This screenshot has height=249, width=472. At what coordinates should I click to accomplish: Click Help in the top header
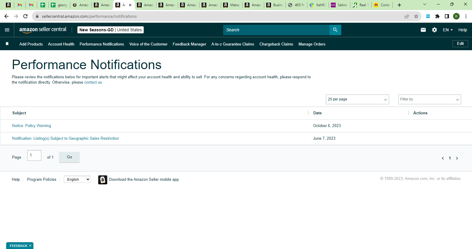click(463, 30)
